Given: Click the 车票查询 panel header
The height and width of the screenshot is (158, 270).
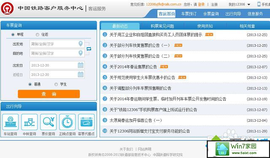Looking at the screenshot, I should tap(49, 25).
